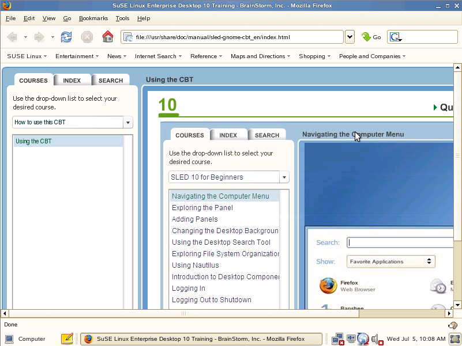Viewport: 462px width, 346px height.
Task: Select 'Using the CBT' lesson in list
Action: (x=69, y=141)
